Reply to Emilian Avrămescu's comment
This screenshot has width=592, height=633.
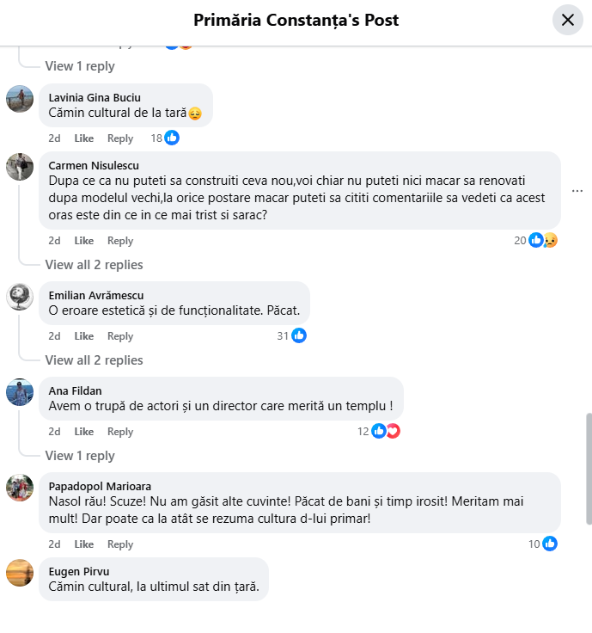click(120, 336)
